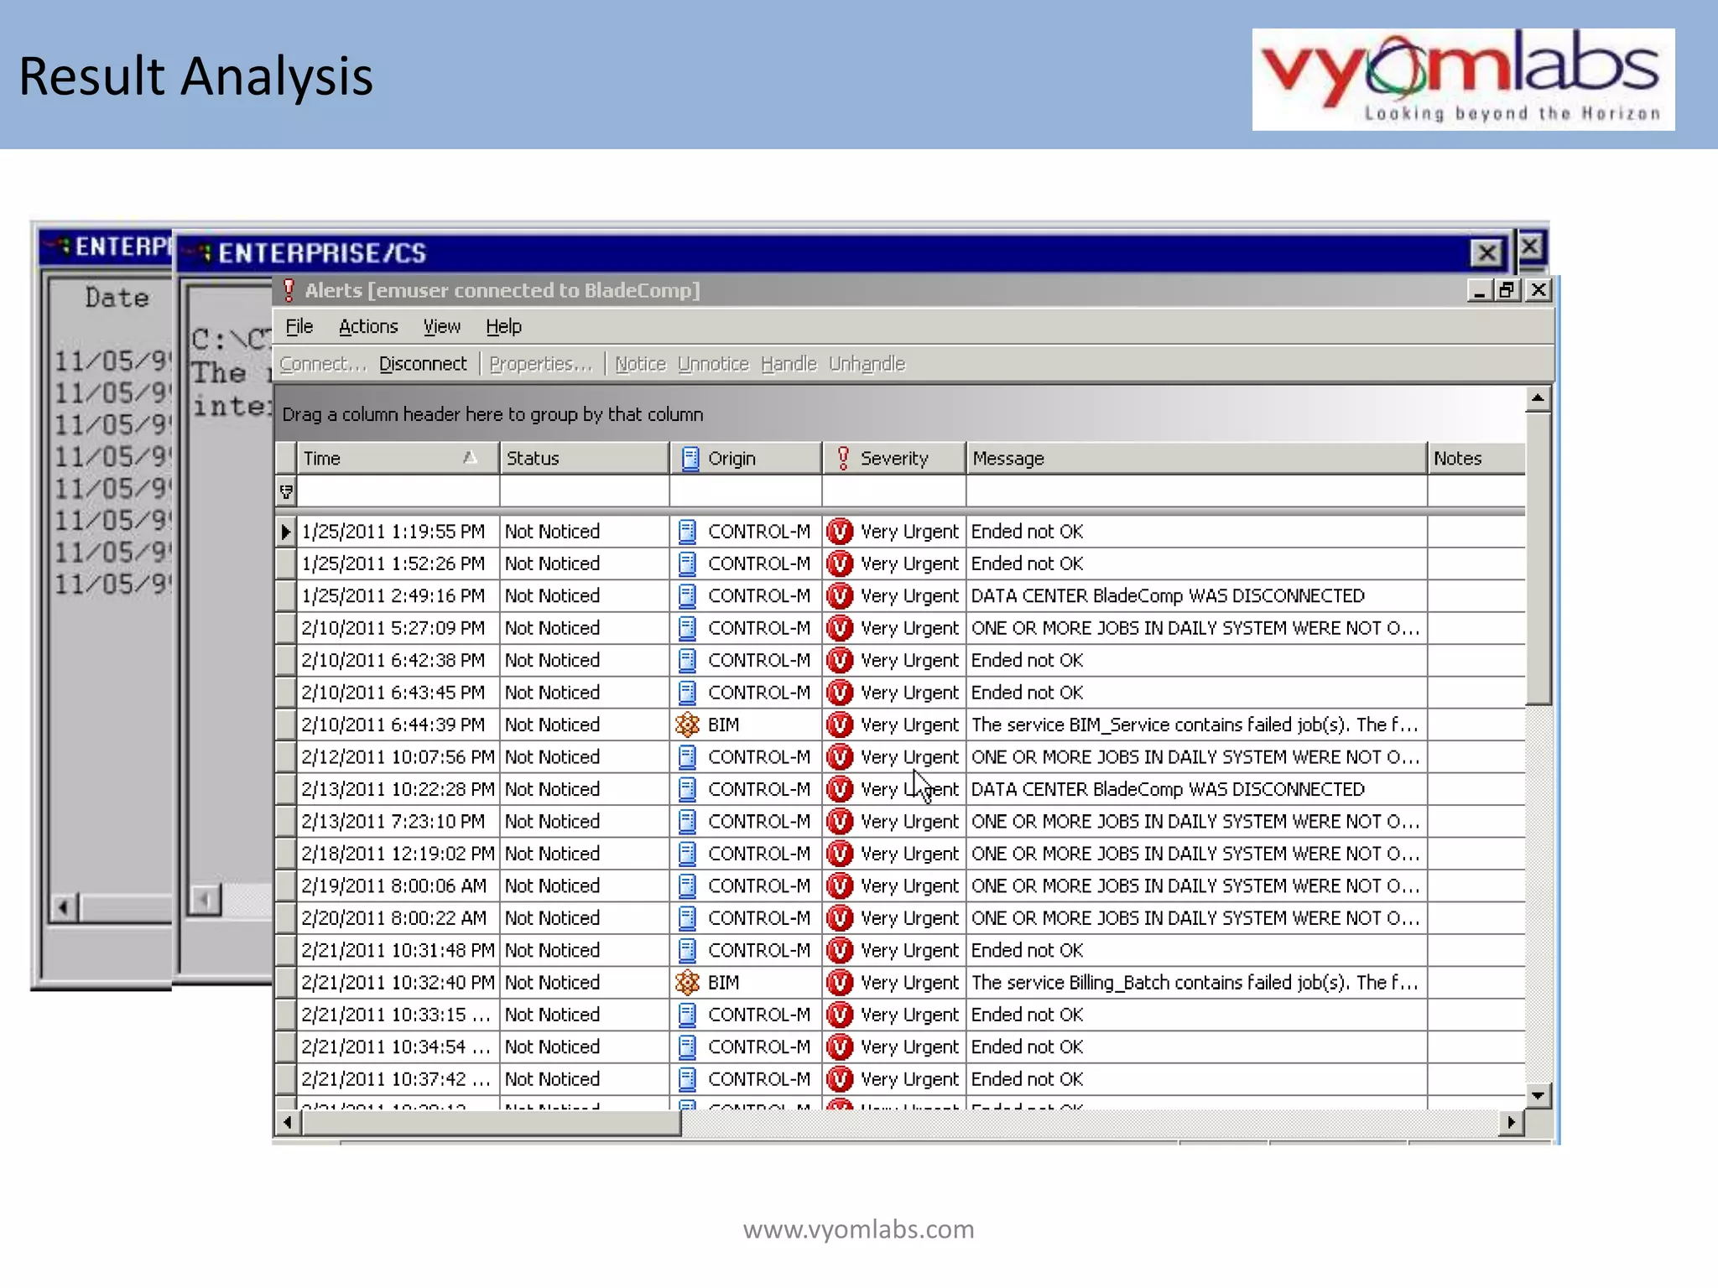Restore the Alerts window size
This screenshot has height=1288, width=1718.
1507,290
